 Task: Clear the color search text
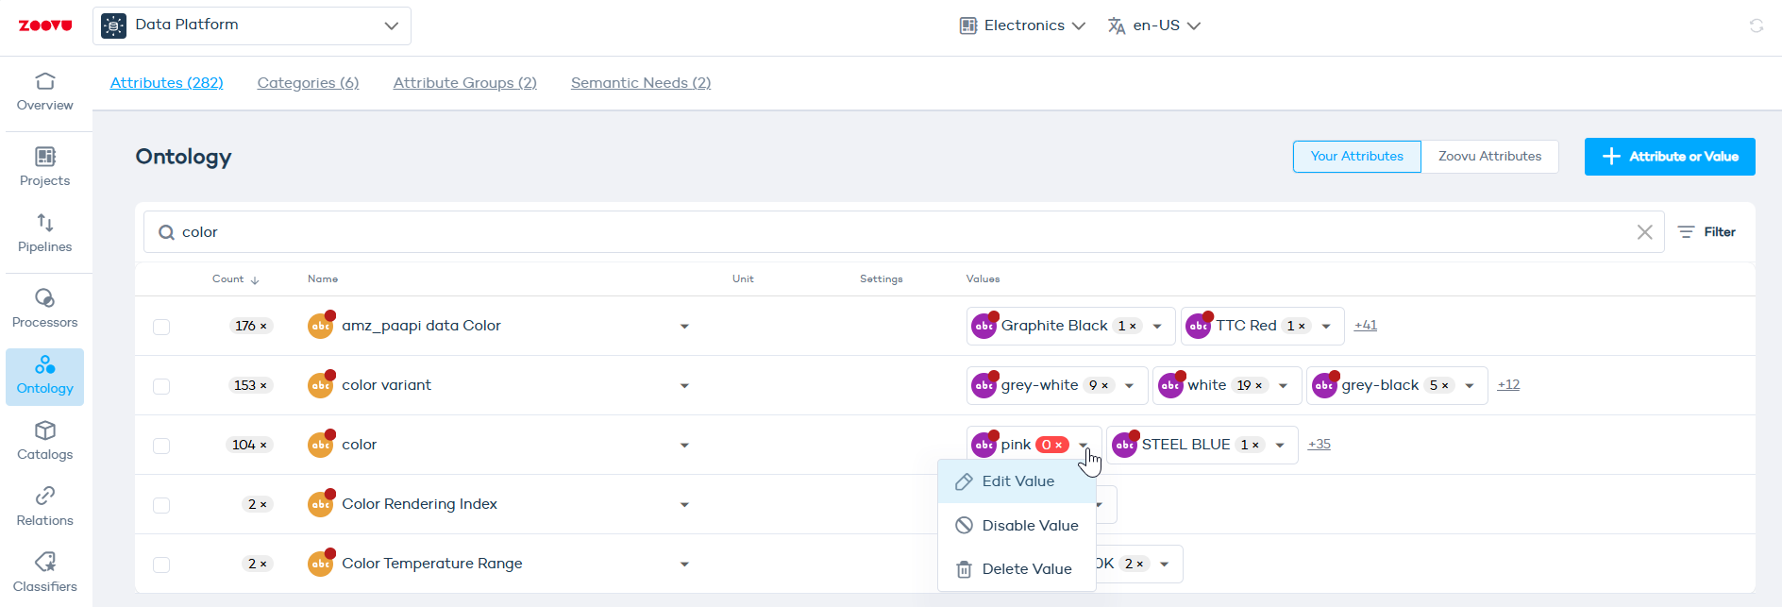coord(1644,232)
